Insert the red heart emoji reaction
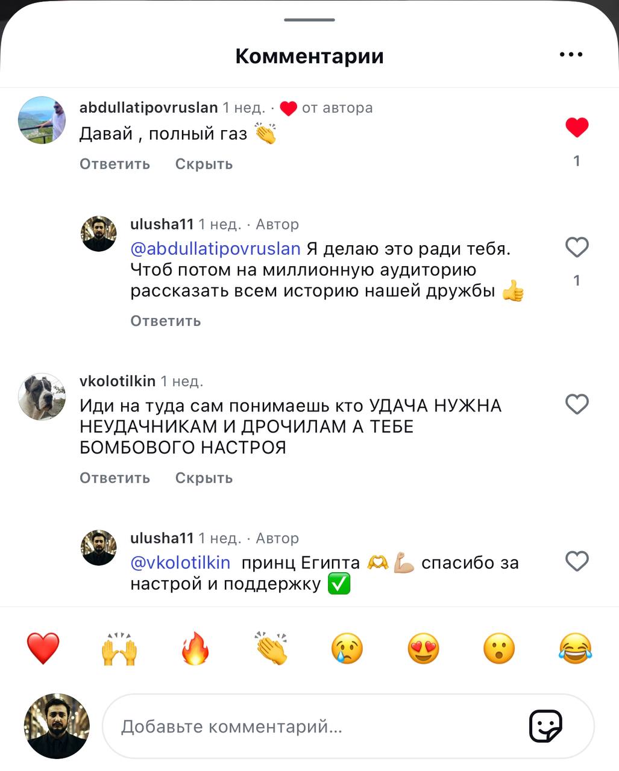The image size is (619, 771). point(43,649)
